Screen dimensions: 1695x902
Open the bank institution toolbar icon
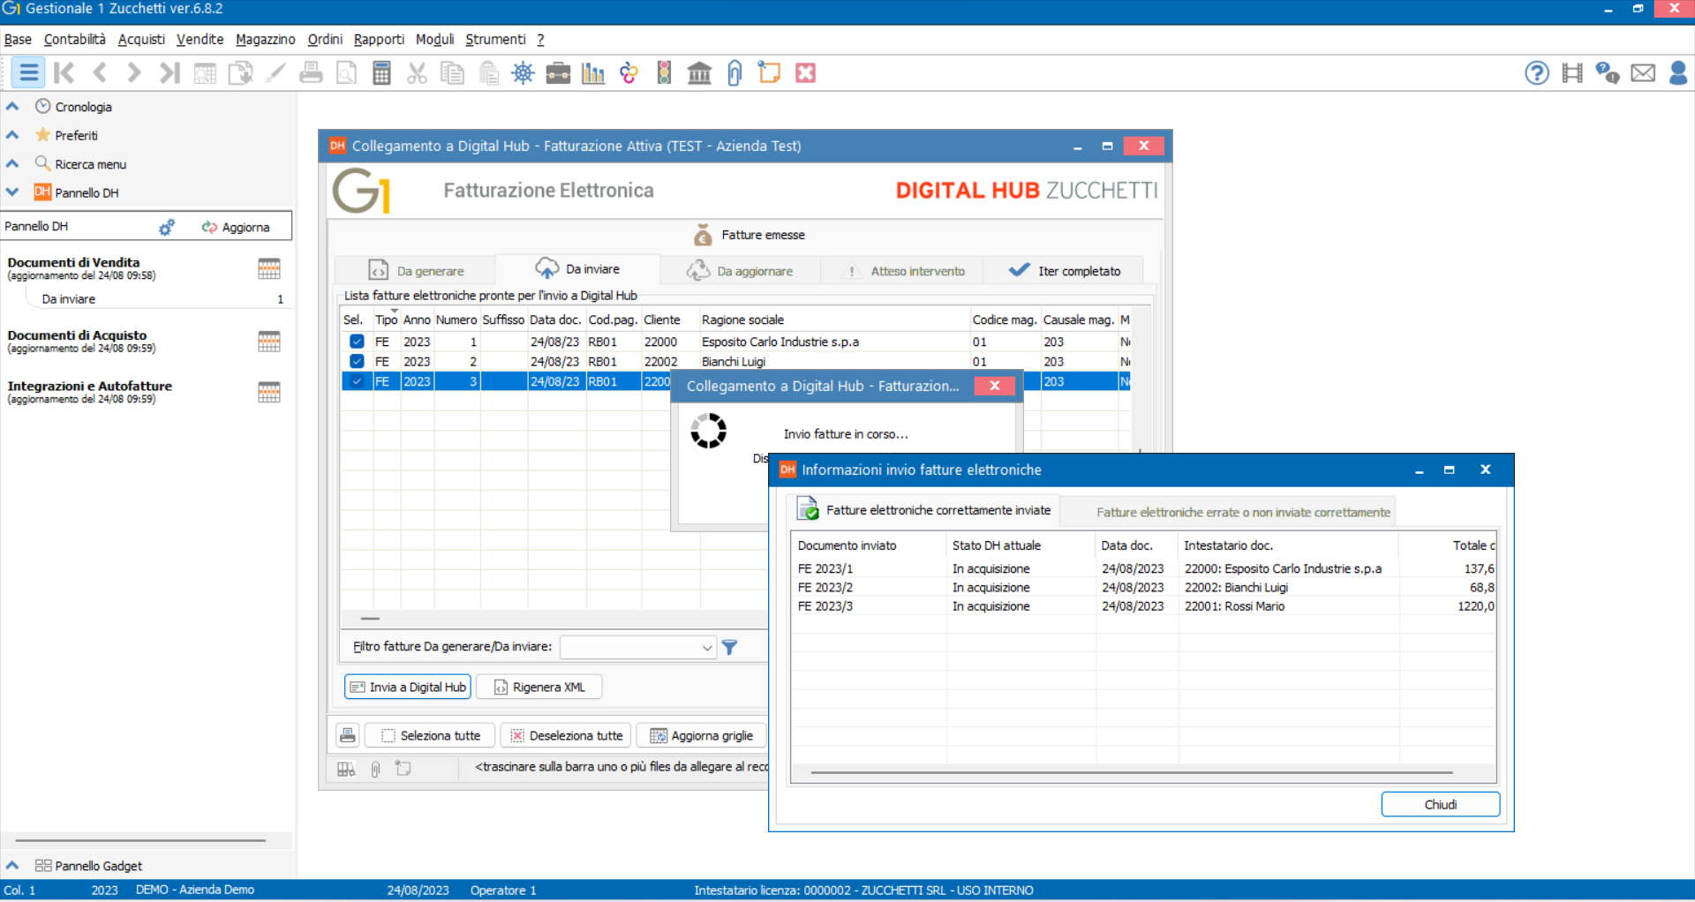(x=699, y=72)
